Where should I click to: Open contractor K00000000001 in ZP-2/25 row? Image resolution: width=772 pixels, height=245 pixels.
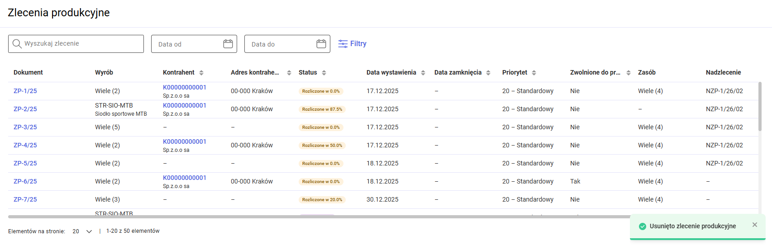pos(185,105)
